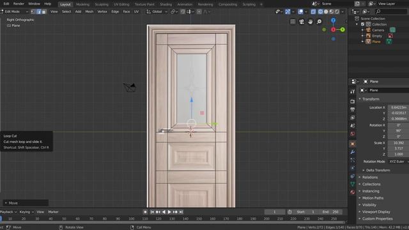Open the Vertex menu in viewport header
This screenshot has height=230, width=409.
(x=102, y=11)
